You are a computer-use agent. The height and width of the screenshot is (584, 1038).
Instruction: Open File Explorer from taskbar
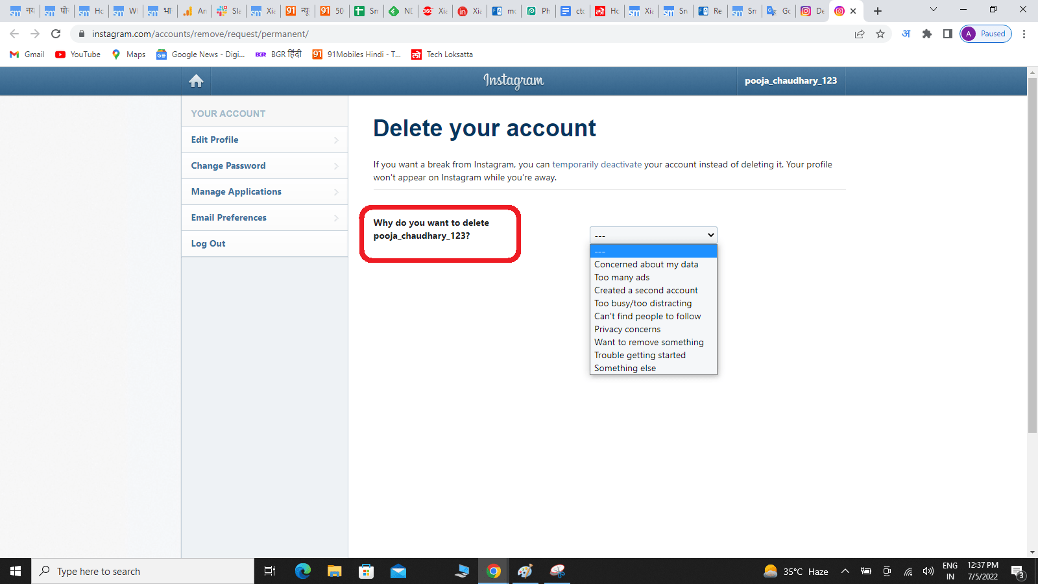pos(334,571)
